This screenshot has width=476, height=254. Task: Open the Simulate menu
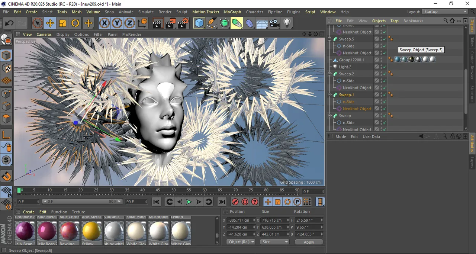pos(146,12)
